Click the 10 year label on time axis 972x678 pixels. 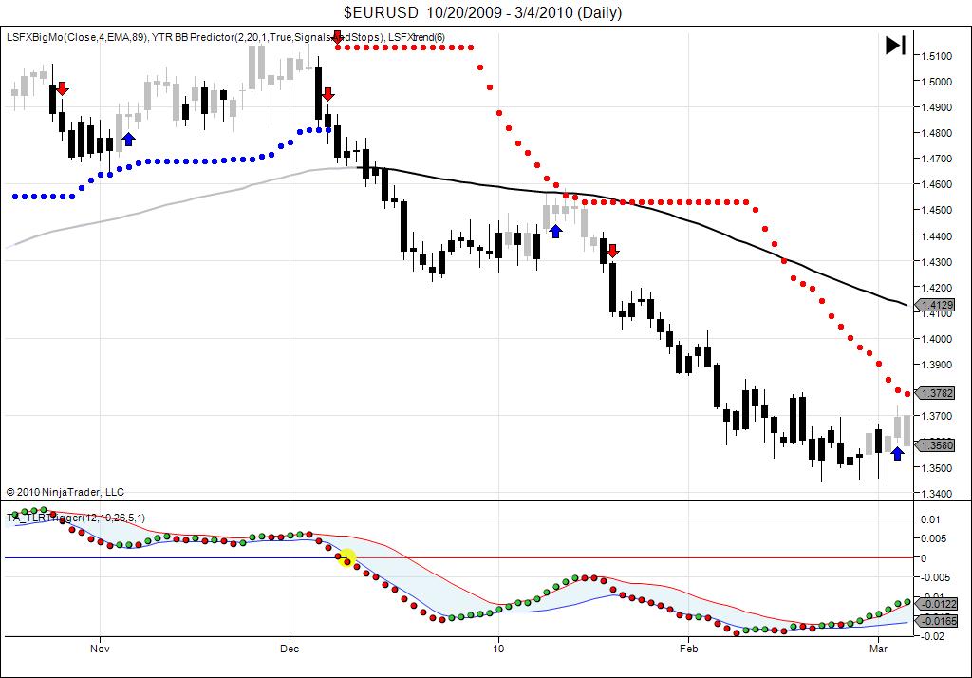[498, 649]
